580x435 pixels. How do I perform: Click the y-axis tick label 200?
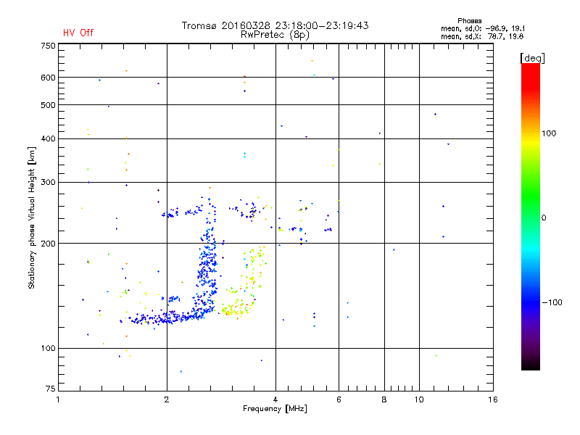[x=48, y=244]
